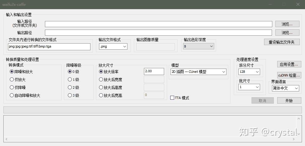Click 开始 button to start
The width and height of the screenshot is (305, 146).
(x=289, y=101)
